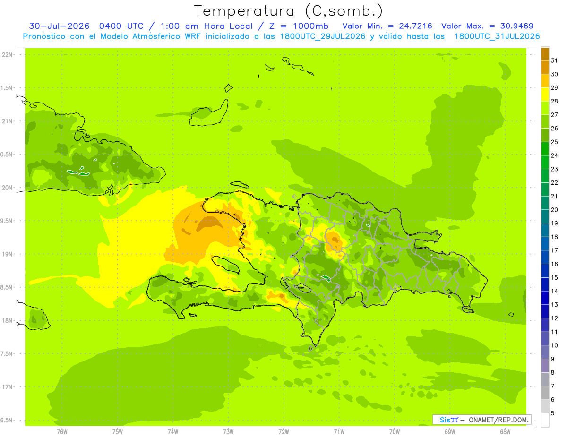The height and width of the screenshot is (438, 567).
Task: Click the longitude axis label "75W"
Action: [x=118, y=432]
